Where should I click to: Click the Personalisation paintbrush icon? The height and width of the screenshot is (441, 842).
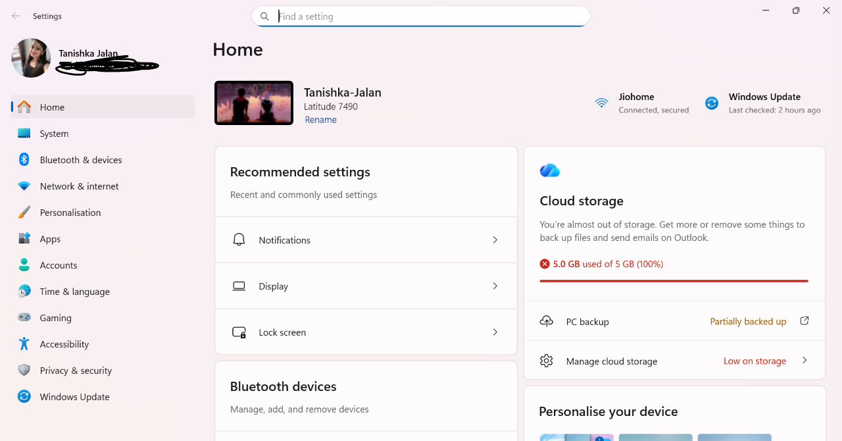pyautogui.click(x=24, y=212)
